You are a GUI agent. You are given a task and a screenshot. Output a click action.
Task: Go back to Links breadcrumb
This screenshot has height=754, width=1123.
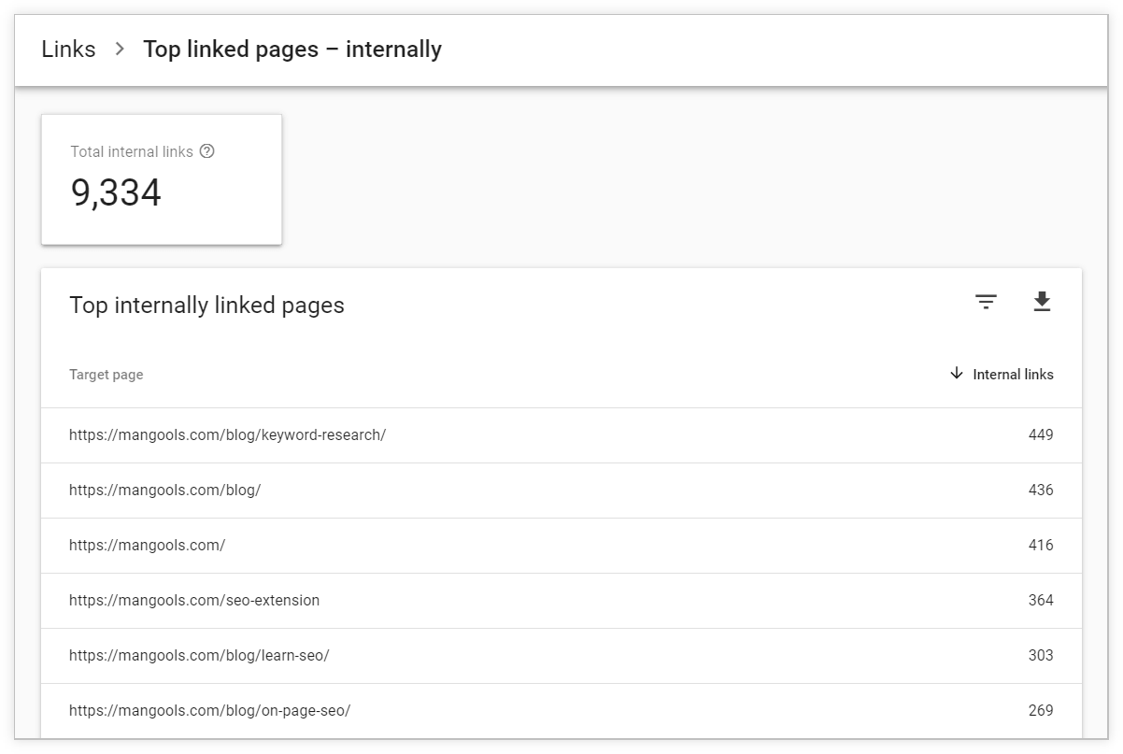tap(68, 50)
